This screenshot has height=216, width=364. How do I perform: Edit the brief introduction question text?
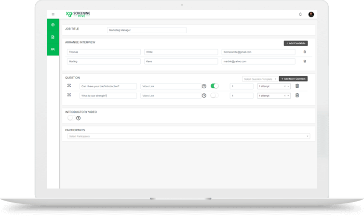[x=108, y=86]
